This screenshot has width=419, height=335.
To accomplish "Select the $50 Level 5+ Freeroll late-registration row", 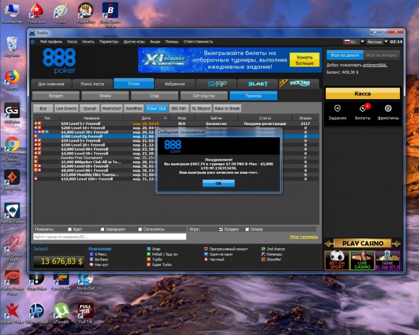I will pos(176,124).
